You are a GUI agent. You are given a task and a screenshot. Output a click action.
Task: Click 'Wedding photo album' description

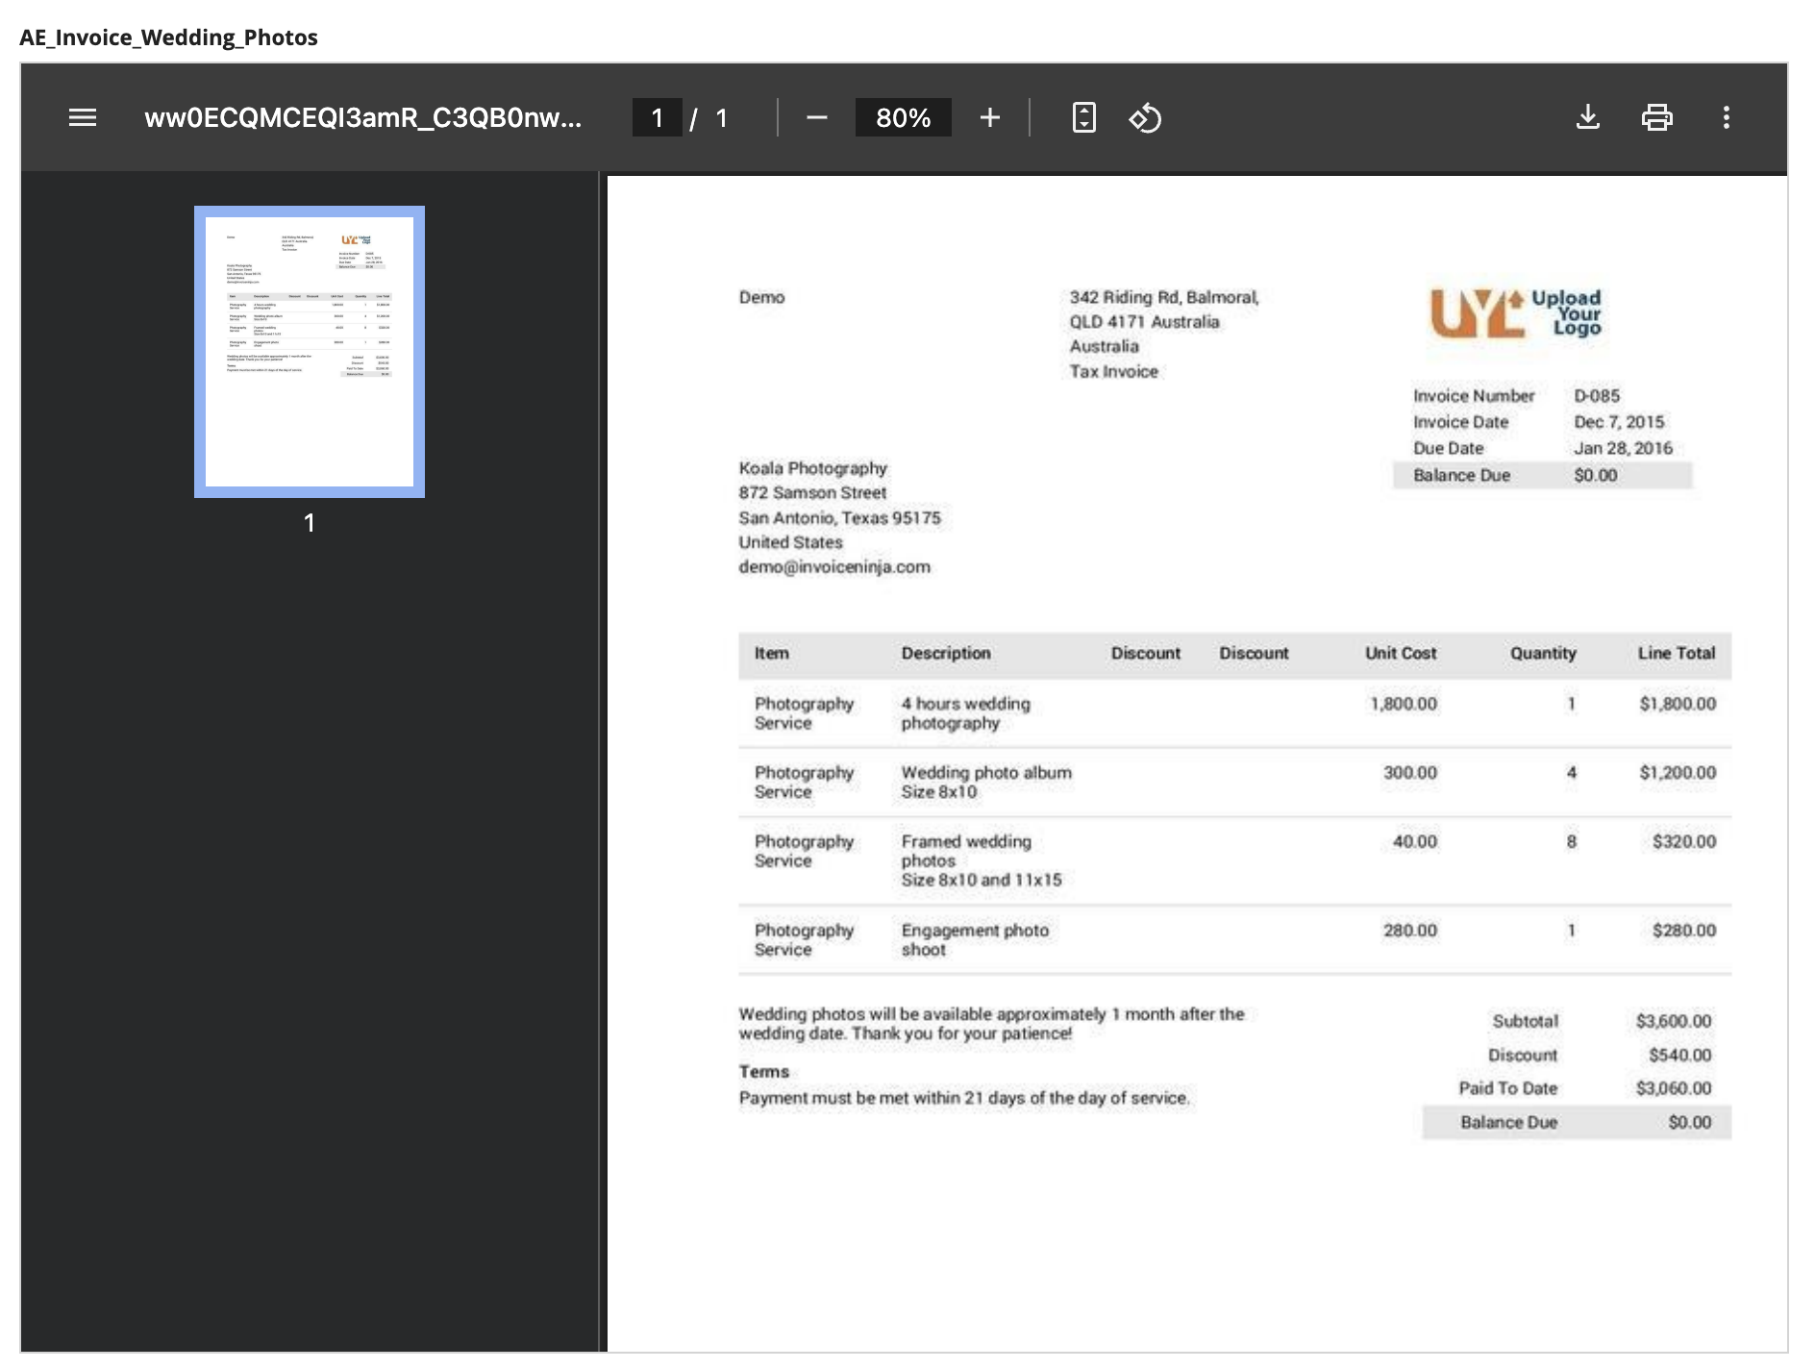click(986, 773)
